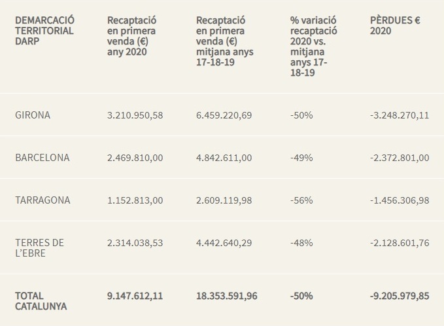Click total loss value -9.205.979,85
Viewport: 444px width, 326px height.
399,296
